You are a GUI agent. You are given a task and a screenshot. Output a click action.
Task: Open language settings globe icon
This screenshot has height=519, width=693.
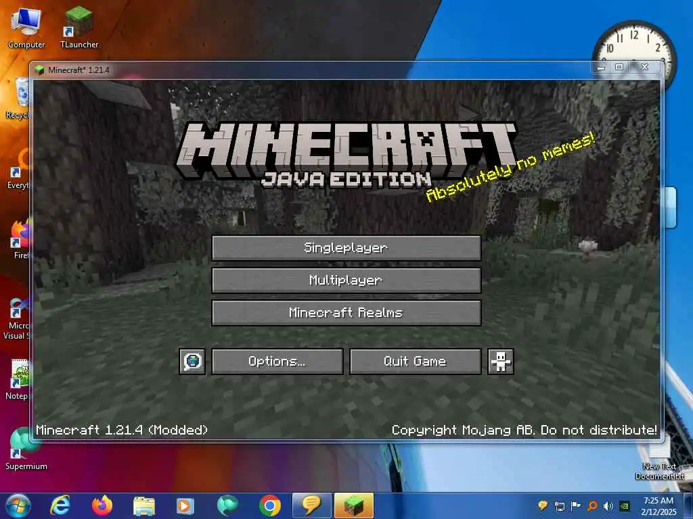(192, 362)
